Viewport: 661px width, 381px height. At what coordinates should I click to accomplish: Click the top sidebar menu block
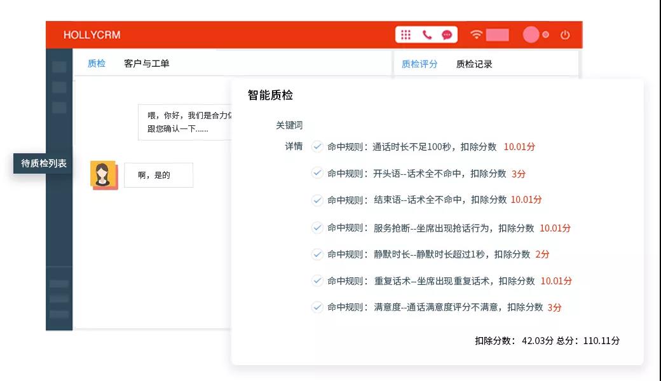[x=59, y=67]
